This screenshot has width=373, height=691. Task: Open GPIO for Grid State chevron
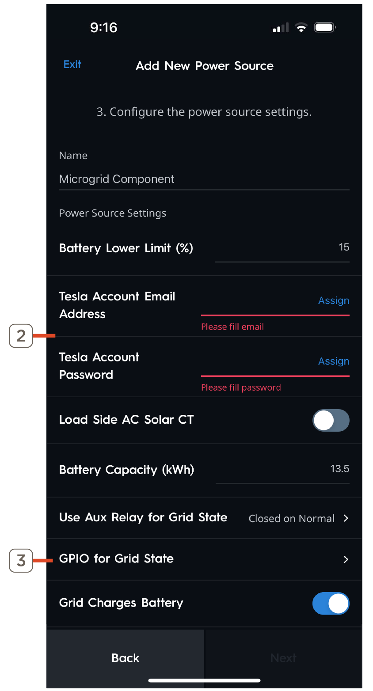click(x=346, y=560)
